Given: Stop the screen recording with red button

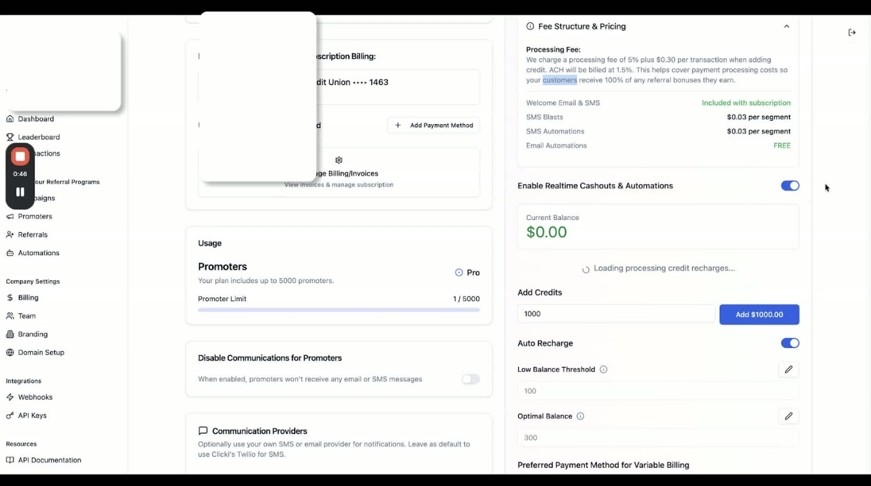Looking at the screenshot, I should point(20,157).
